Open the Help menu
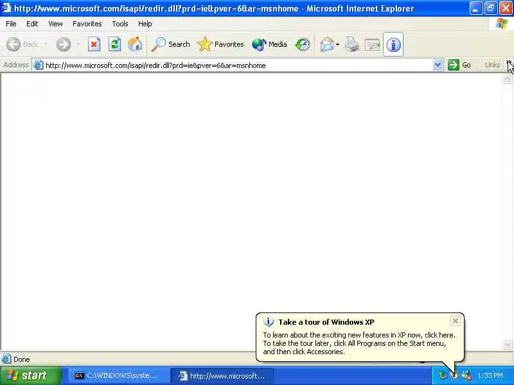This screenshot has height=385, width=514. click(145, 24)
